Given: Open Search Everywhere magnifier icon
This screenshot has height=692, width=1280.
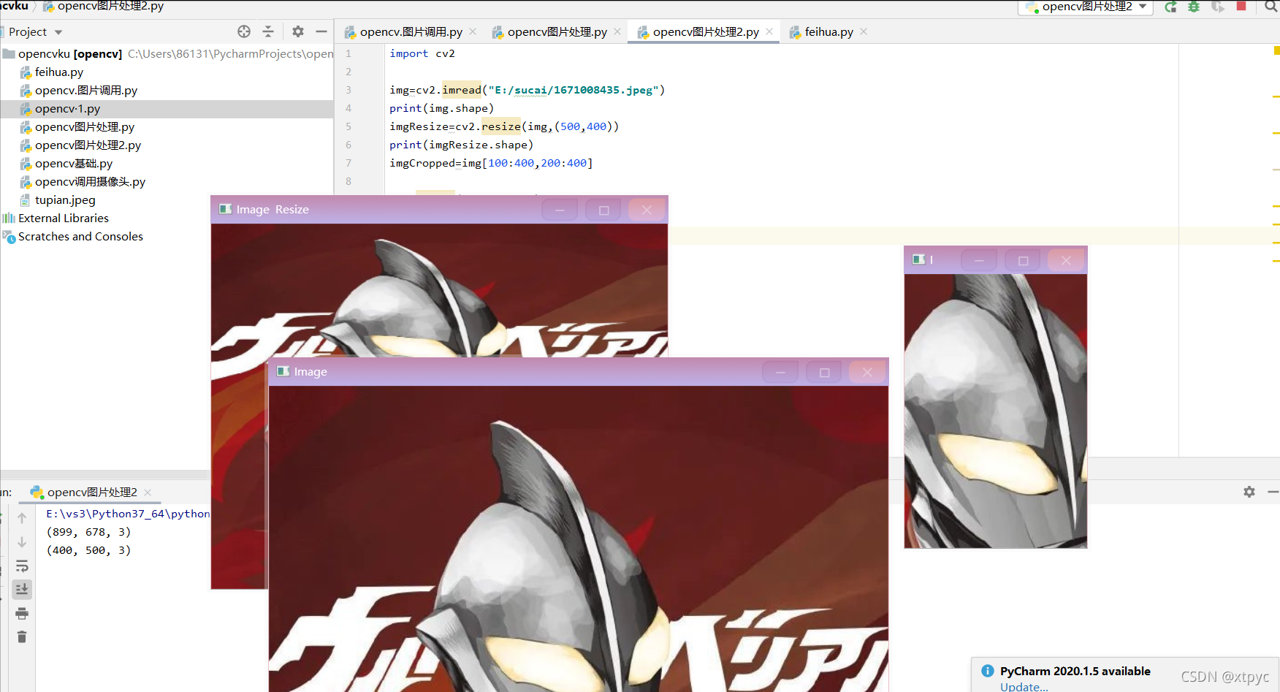Looking at the screenshot, I should pos(1272,7).
